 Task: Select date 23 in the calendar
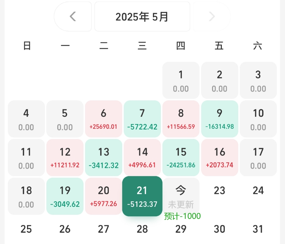tap(220, 191)
